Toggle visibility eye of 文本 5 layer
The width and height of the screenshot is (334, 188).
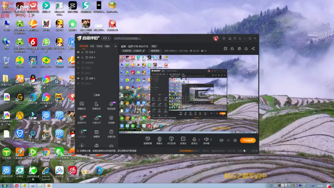coord(78,52)
